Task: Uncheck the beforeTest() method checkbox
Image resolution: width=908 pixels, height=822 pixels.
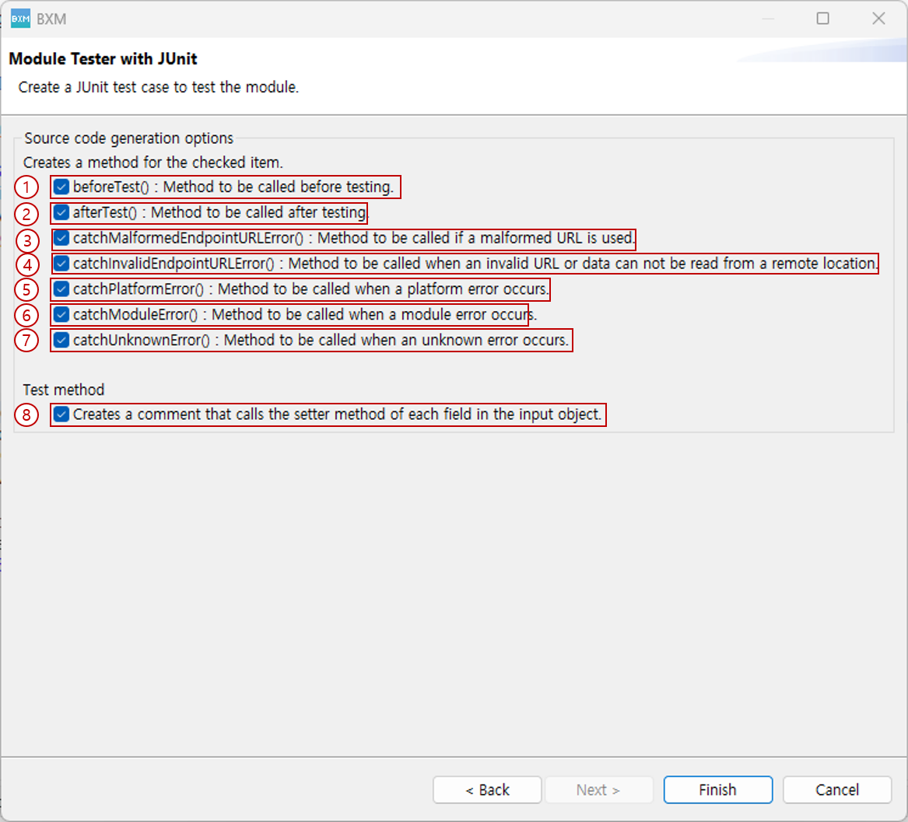Action: point(61,187)
